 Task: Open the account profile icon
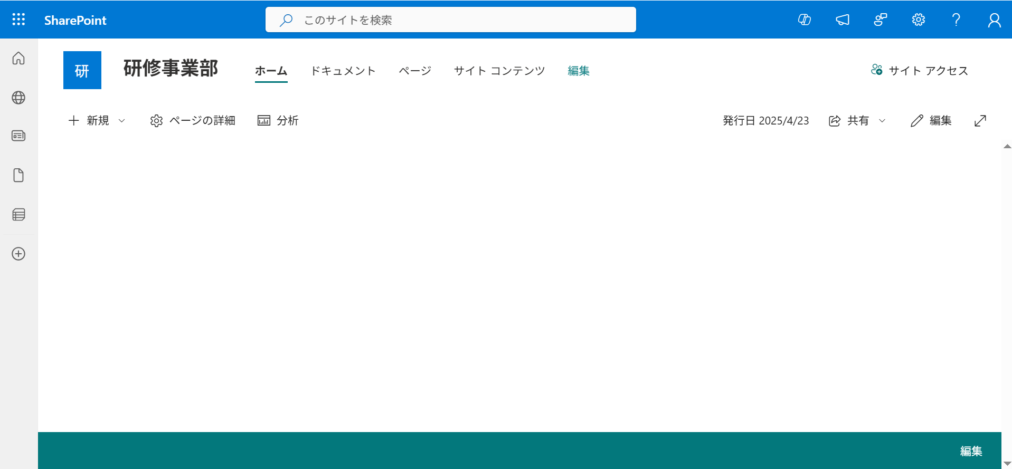[994, 20]
